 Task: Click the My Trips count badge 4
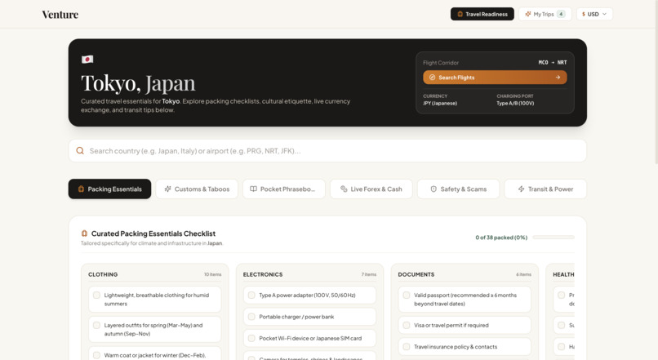tap(561, 14)
